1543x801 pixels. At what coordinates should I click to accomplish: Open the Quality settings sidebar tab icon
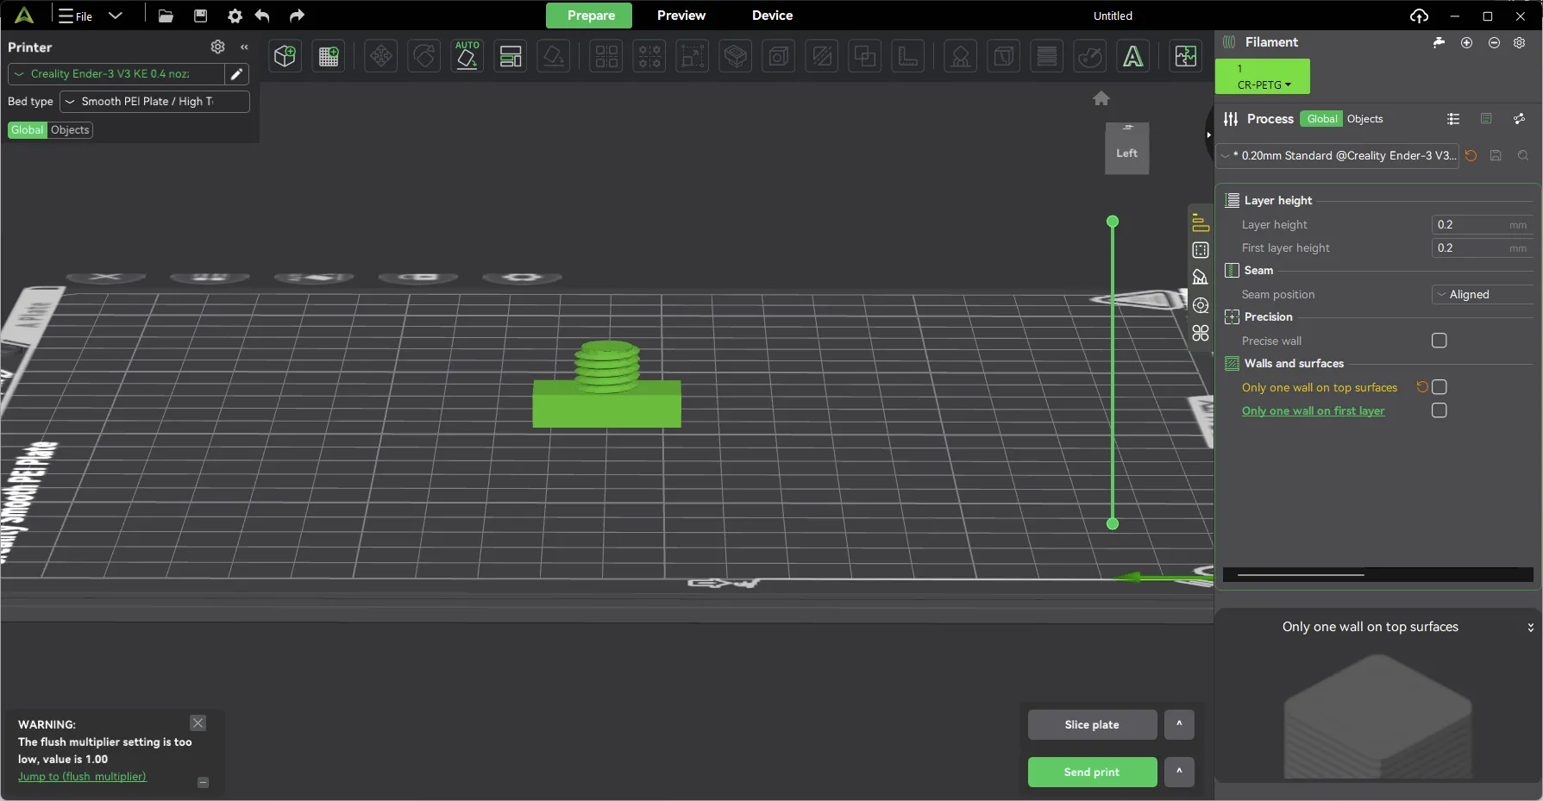(x=1200, y=222)
